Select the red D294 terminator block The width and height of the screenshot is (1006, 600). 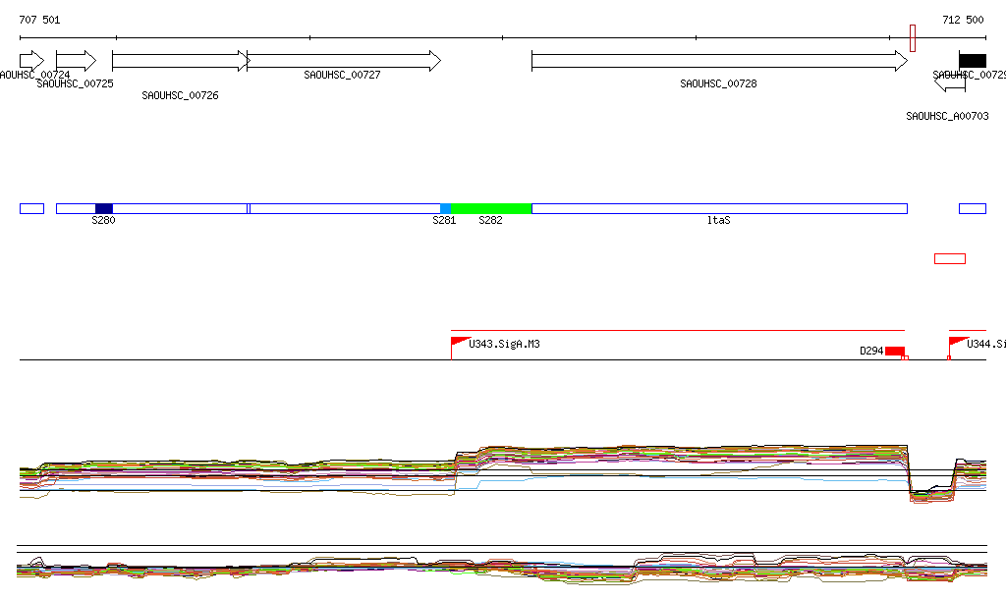[894, 351]
